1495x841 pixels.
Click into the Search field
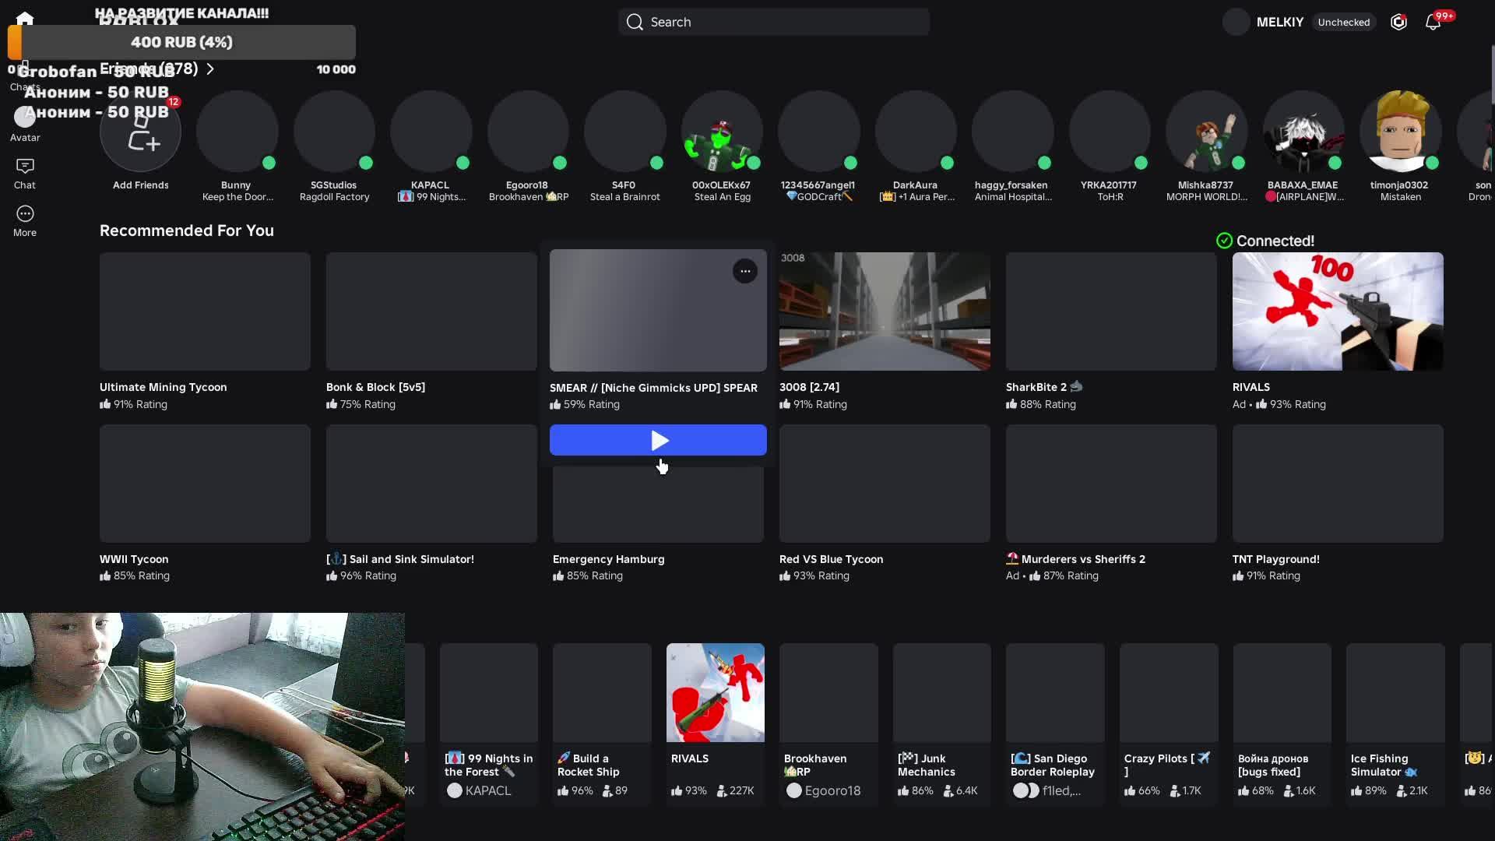point(774,22)
